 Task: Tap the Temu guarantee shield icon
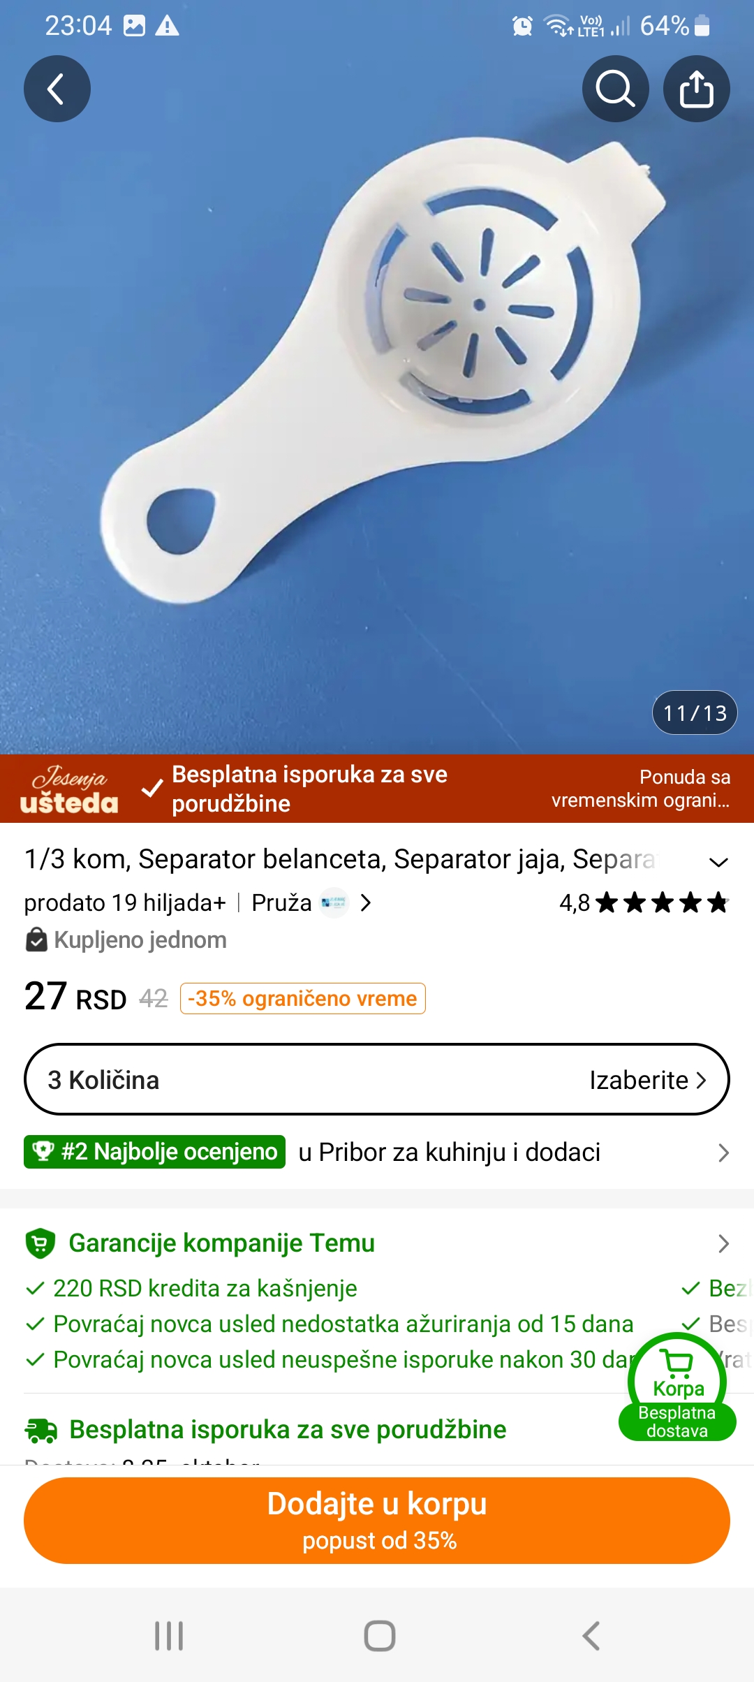[40, 1243]
